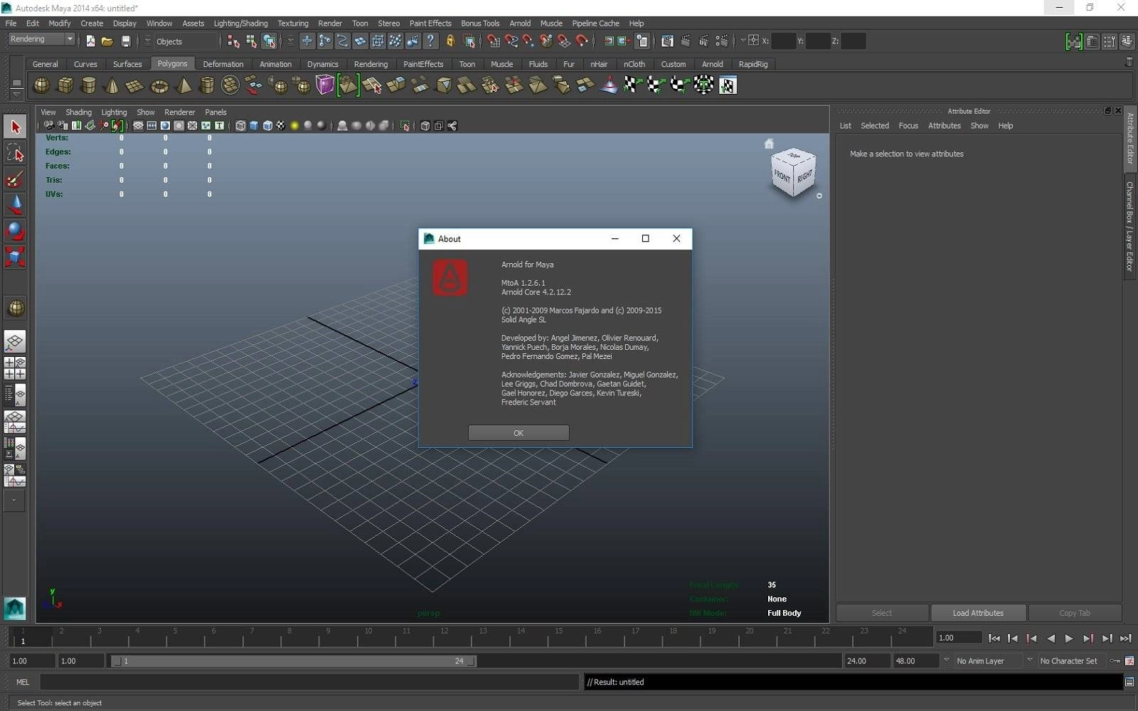Image resolution: width=1138 pixels, height=711 pixels.
Task: Create a polygon pipe from the shelf
Action: pyautogui.click(x=207, y=86)
